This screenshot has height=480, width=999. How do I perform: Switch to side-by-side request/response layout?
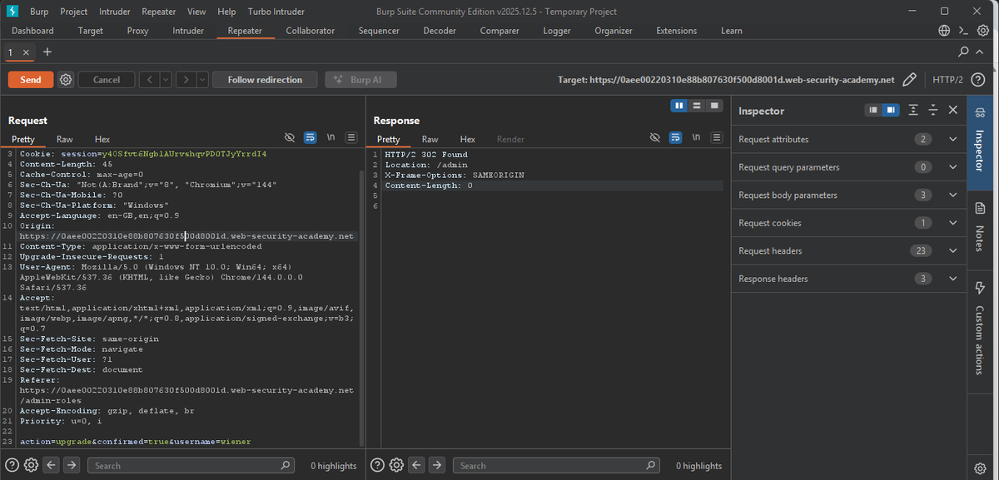coord(679,106)
